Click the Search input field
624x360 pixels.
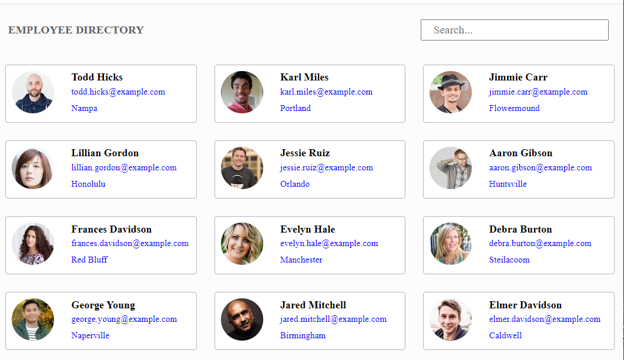(515, 30)
